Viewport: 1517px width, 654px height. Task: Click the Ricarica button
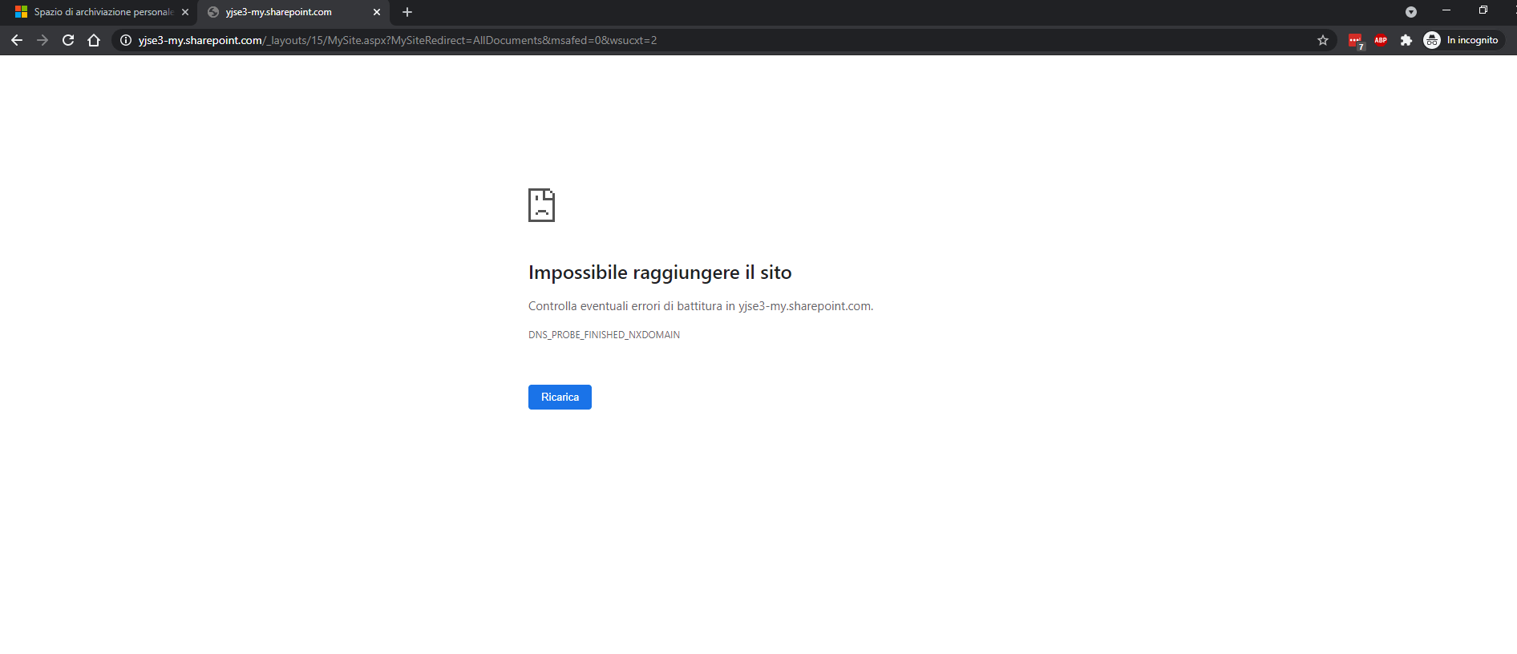560,397
